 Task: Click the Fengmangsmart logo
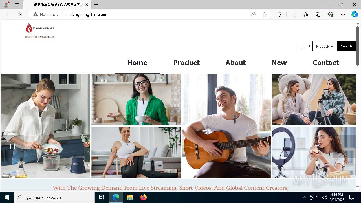coord(40,28)
